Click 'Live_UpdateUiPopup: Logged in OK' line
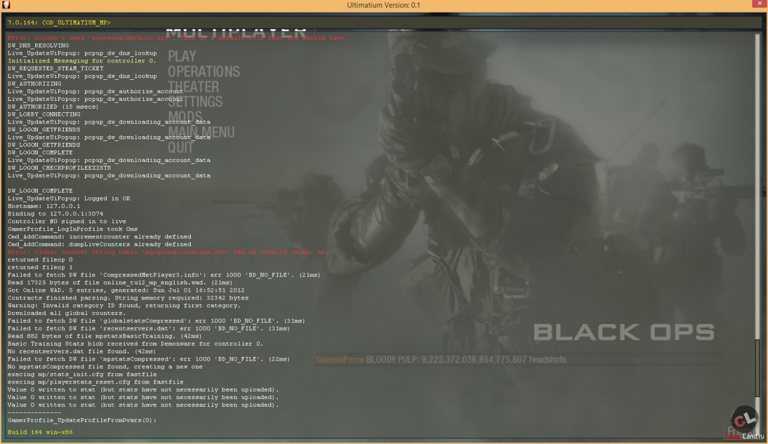Viewport: 768px width, 444px height. 69,199
